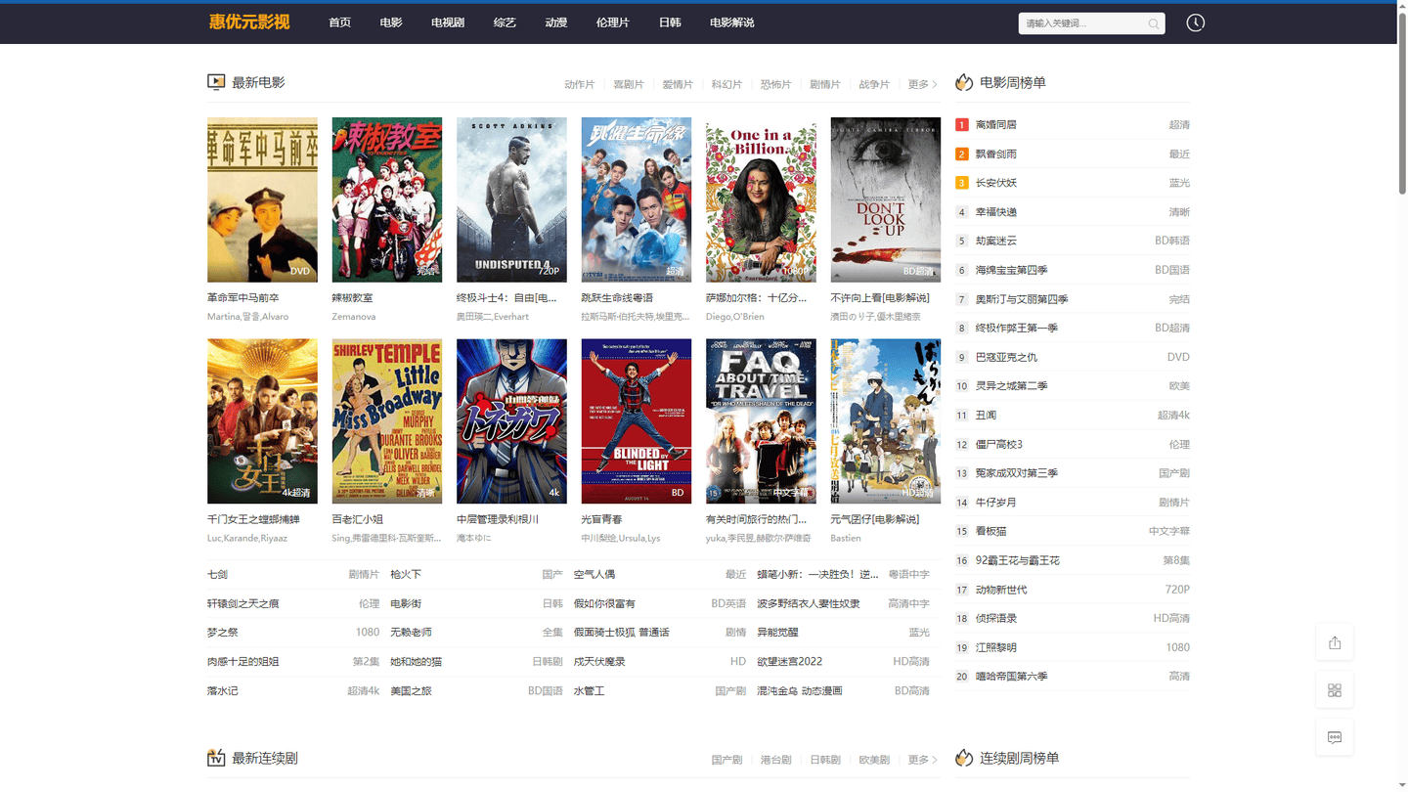The image size is (1408, 792).
Task: Open the 辣椒教室 movie poster
Action: pos(387,200)
